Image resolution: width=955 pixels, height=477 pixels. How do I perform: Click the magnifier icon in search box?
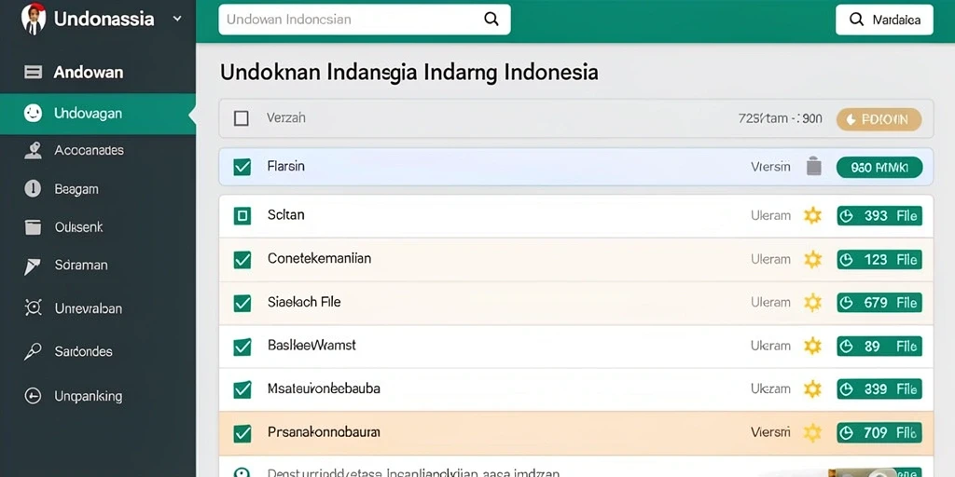(x=491, y=19)
